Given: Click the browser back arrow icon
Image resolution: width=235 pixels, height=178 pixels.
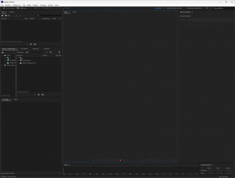Looking at the screenshot, I should pyautogui.click(x=47, y=52).
